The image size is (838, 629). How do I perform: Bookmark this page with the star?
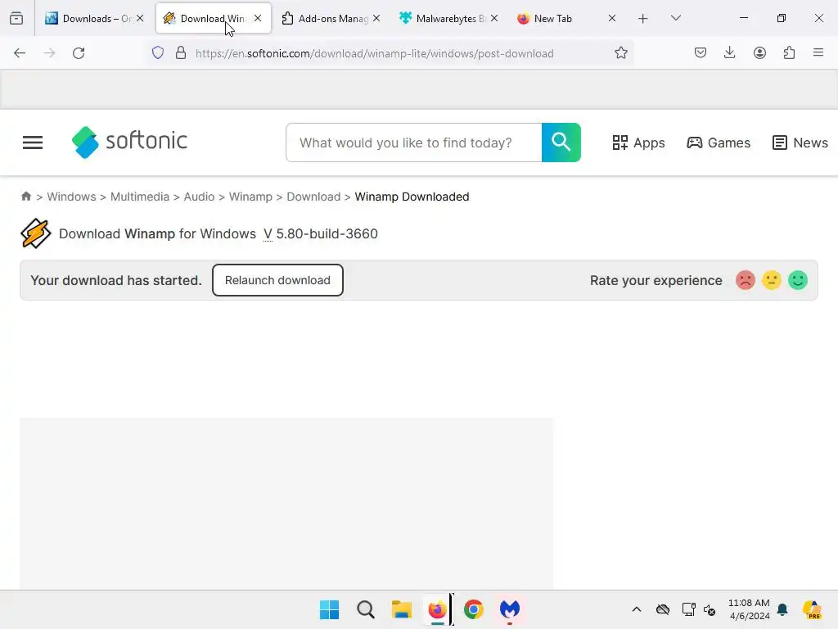coord(620,53)
